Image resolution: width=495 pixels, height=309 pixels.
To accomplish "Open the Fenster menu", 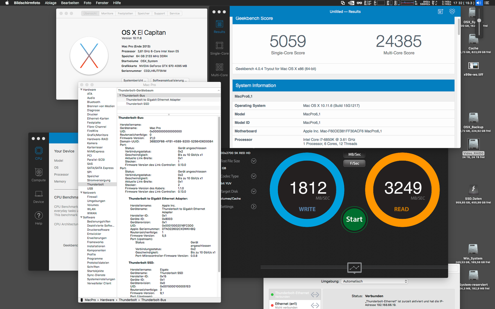I will [x=102, y=3].
